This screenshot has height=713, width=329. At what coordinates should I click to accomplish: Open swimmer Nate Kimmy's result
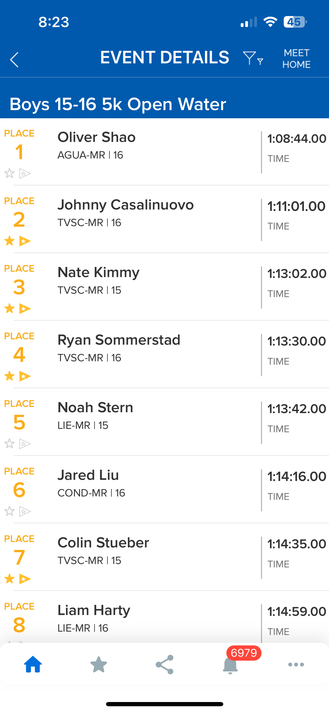(98, 273)
